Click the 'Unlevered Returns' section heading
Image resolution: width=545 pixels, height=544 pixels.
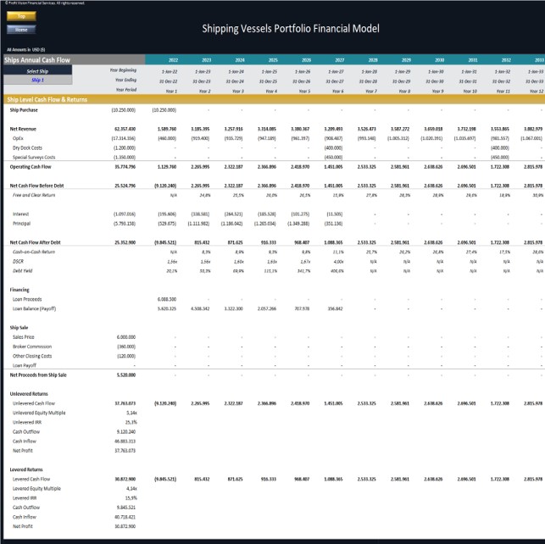pyautogui.click(x=29, y=394)
